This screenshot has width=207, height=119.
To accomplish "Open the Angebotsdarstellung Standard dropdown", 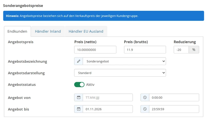I will pos(120,73).
